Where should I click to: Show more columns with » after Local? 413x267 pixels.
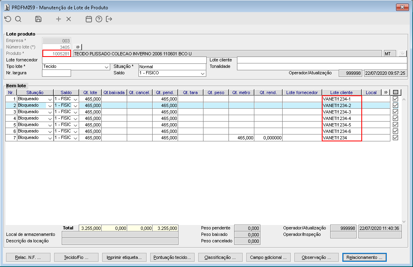(x=386, y=92)
